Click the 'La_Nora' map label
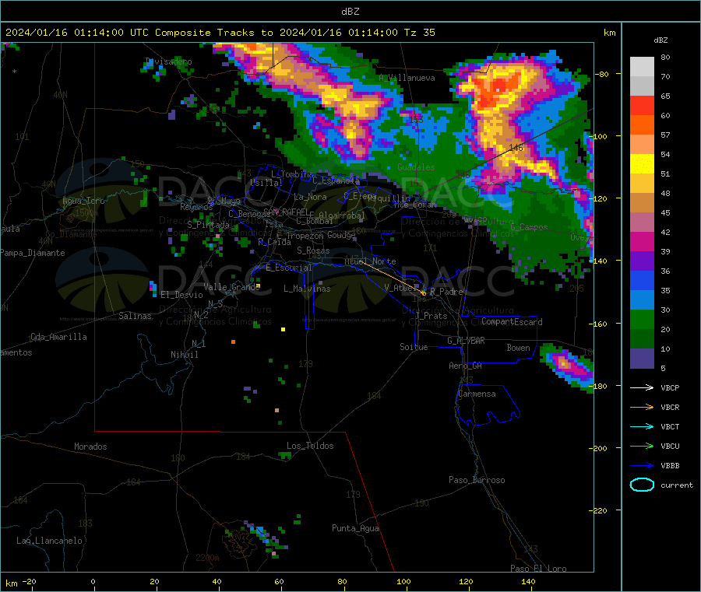Screen dimensions: 701x592 point(310,197)
